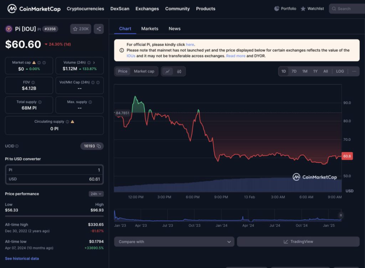Select 1Y time range
365x268 pixels.
(x=315, y=71)
